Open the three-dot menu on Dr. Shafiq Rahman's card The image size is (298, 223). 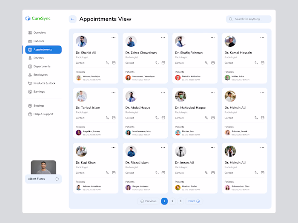click(213, 38)
